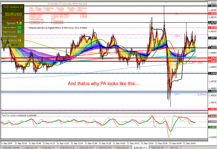Click the red 1.46079 price readout

coord(14,18)
